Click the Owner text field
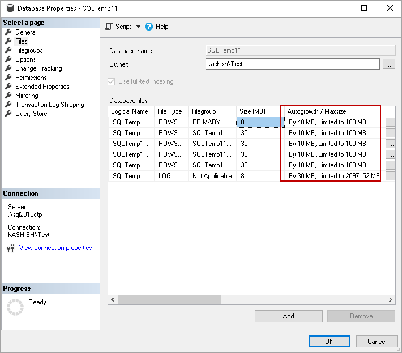This screenshot has height=353, width=402. [292, 64]
